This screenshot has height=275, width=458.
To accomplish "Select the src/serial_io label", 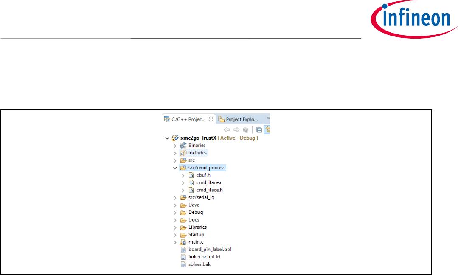I will point(201,198).
